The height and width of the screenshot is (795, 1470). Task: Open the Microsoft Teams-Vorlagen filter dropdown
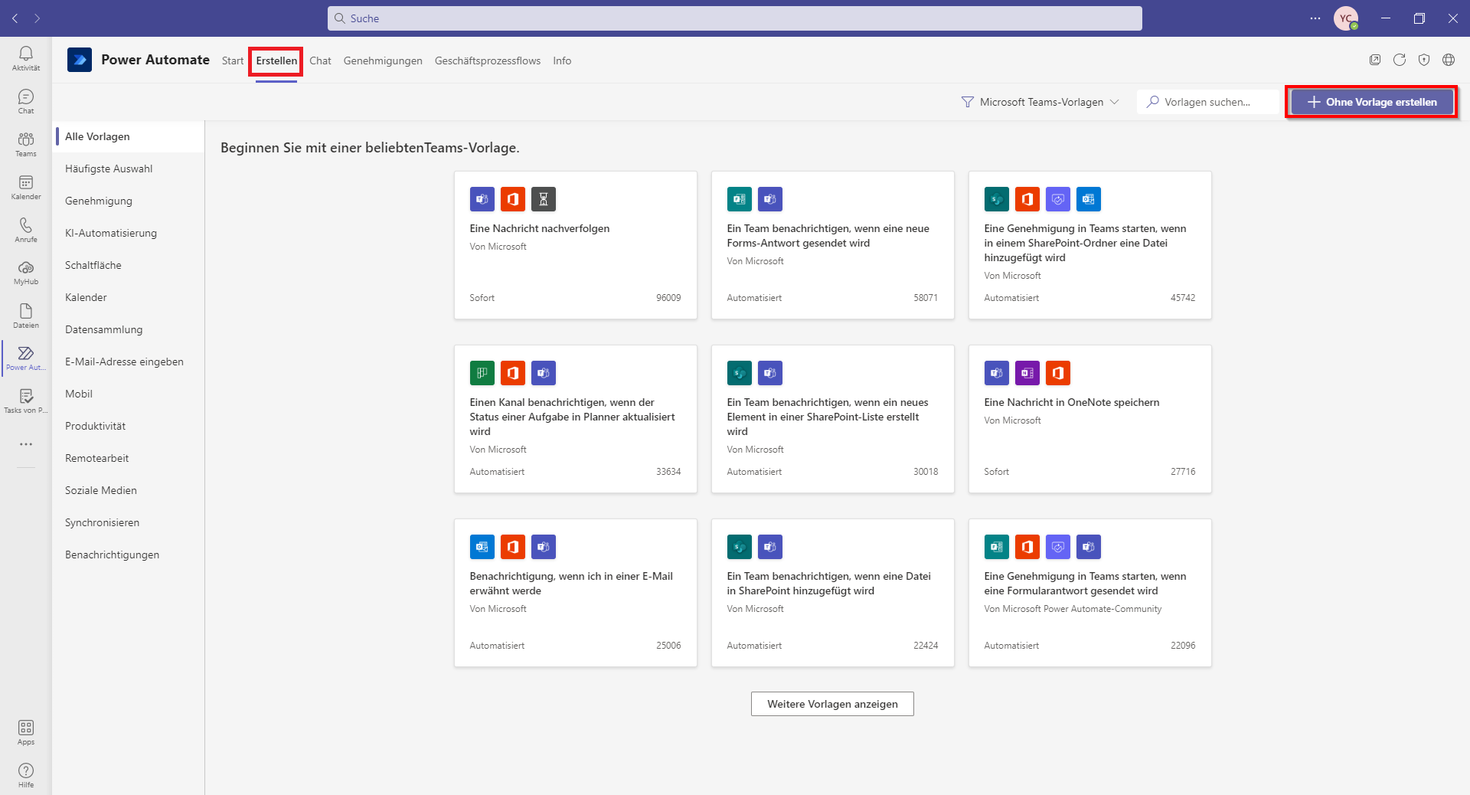pyautogui.click(x=1039, y=101)
